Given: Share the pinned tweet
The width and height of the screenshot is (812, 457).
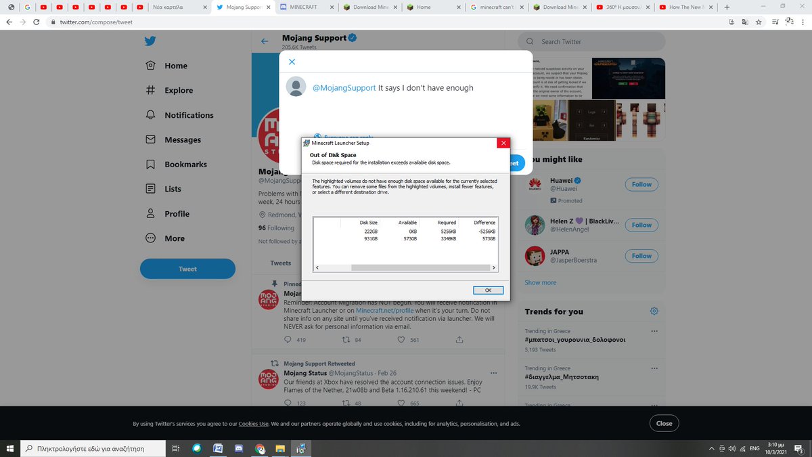Looking at the screenshot, I should click(459, 339).
